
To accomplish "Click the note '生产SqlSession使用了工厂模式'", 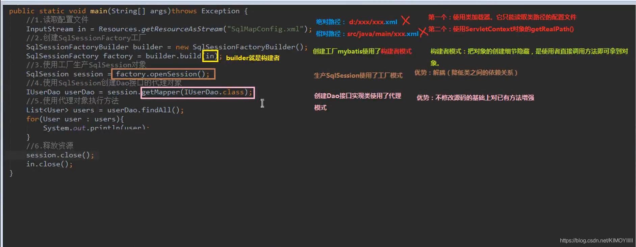I will pyautogui.click(x=358, y=75).
